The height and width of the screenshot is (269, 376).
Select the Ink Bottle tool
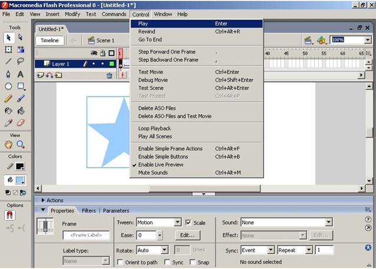tap(9, 111)
